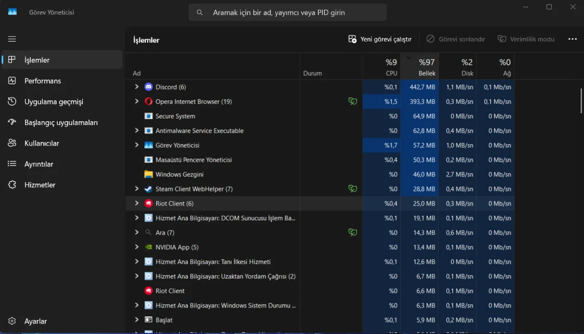Click Görevi sonlandır button

(x=456, y=39)
